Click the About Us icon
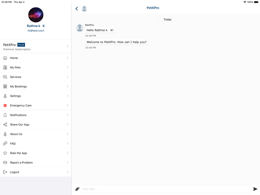This screenshot has width=260, height=195. click(x=5, y=134)
